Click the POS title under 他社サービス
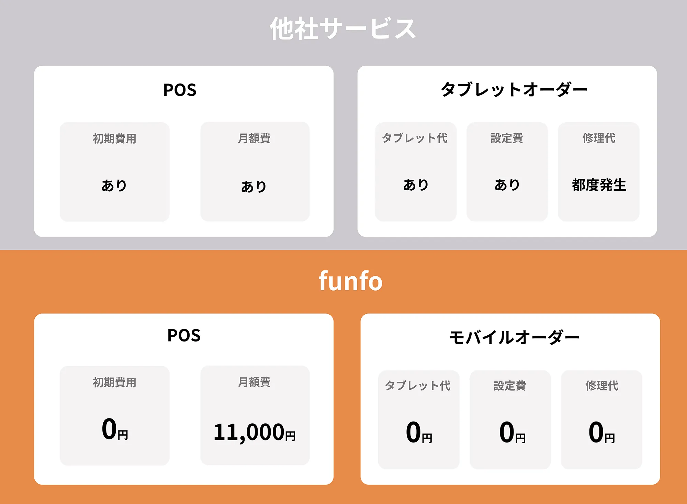 [x=180, y=90]
